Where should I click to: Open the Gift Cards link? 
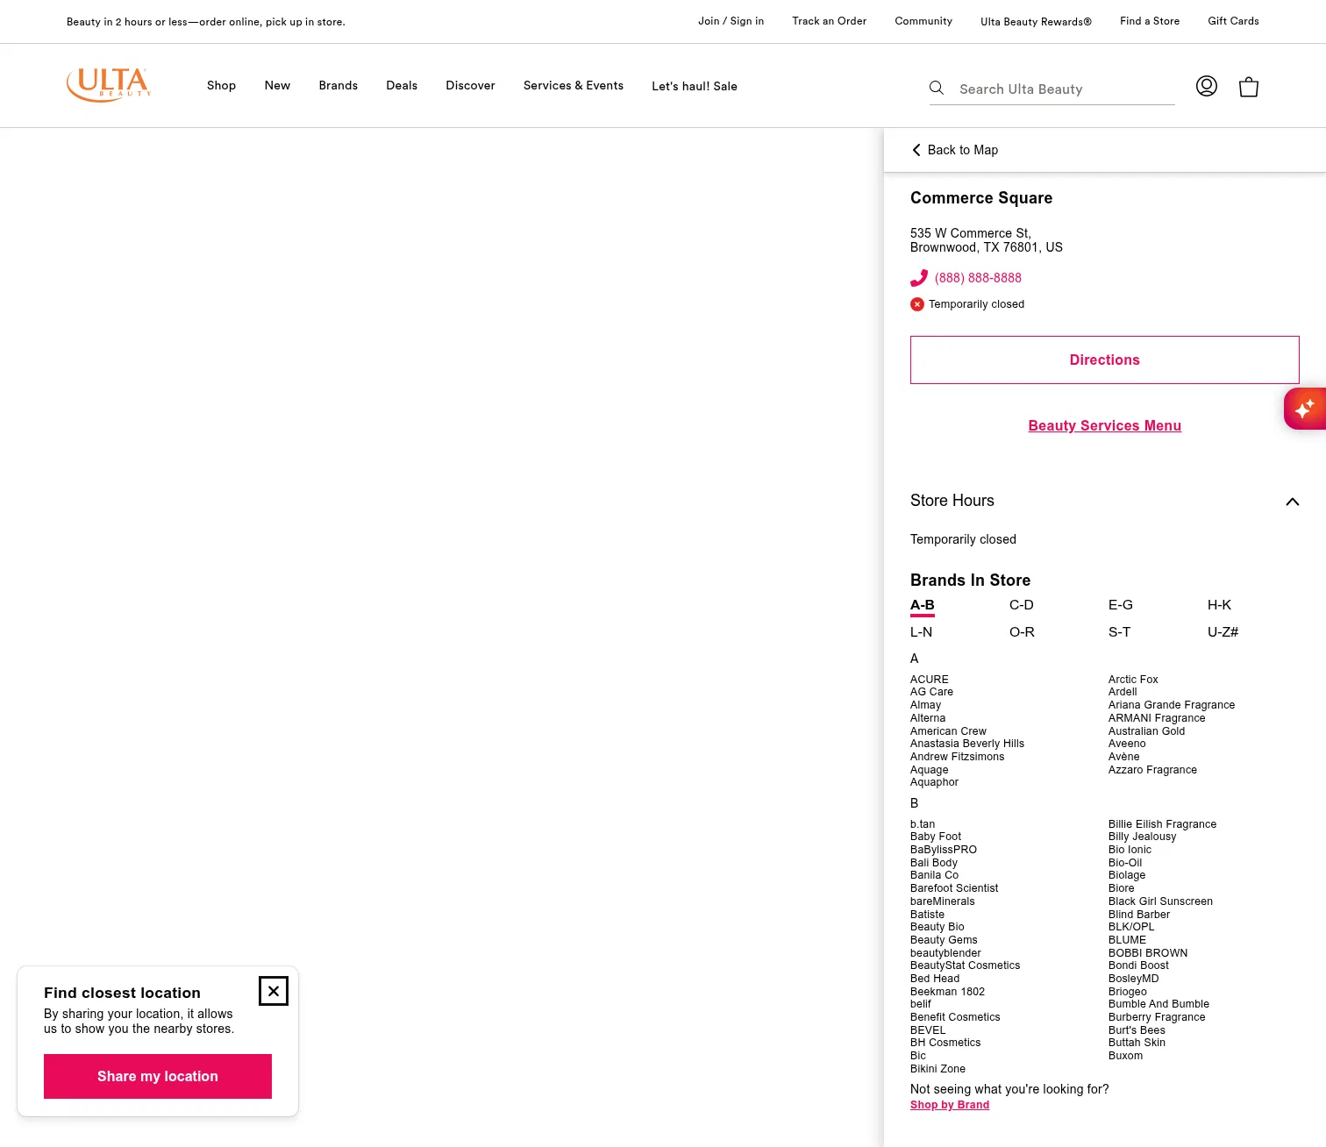[x=1233, y=21]
